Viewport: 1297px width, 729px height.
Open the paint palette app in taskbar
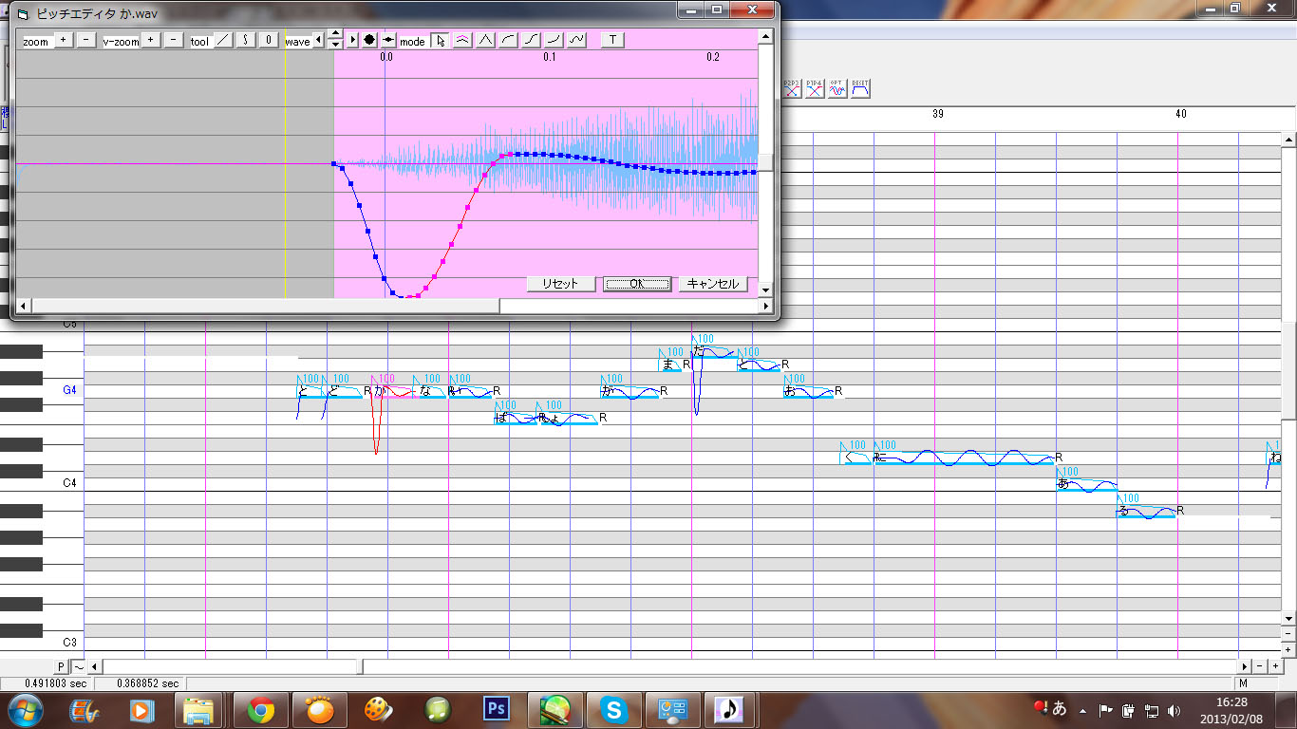tap(379, 709)
